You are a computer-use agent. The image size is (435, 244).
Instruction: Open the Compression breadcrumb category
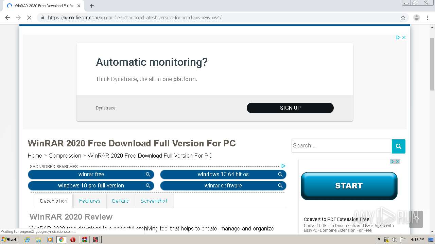click(x=65, y=156)
